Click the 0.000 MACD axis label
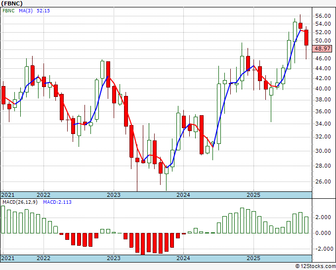This screenshot has height=270, width=336. 323,233
